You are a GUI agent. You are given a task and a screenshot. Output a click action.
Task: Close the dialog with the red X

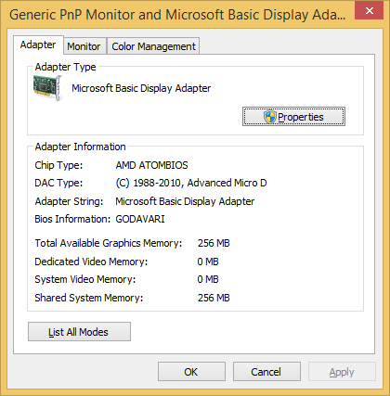pyautogui.click(x=369, y=11)
